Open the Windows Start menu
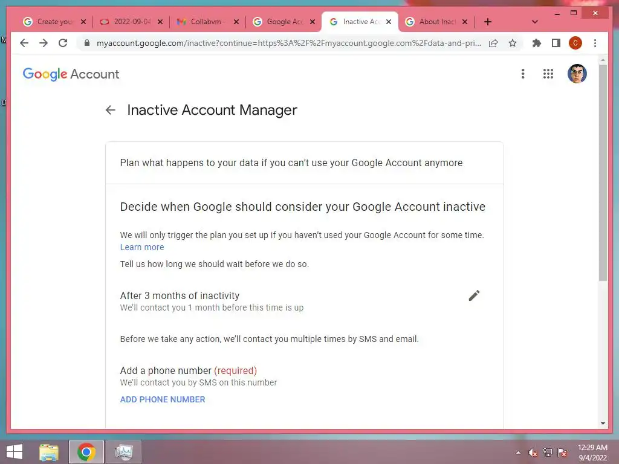The image size is (619, 464). [x=15, y=452]
